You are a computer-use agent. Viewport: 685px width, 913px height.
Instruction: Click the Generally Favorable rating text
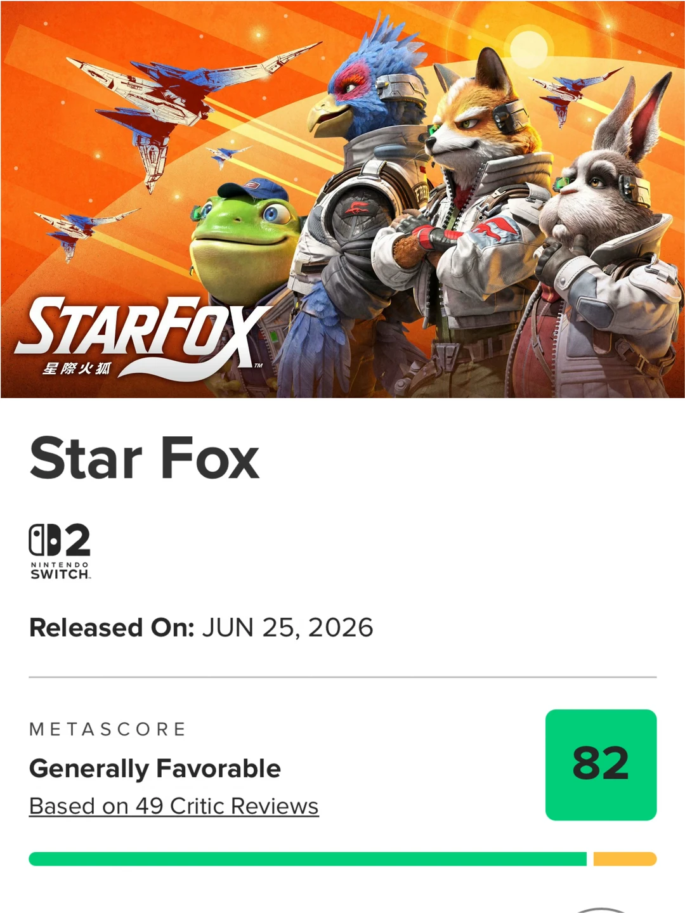(155, 768)
